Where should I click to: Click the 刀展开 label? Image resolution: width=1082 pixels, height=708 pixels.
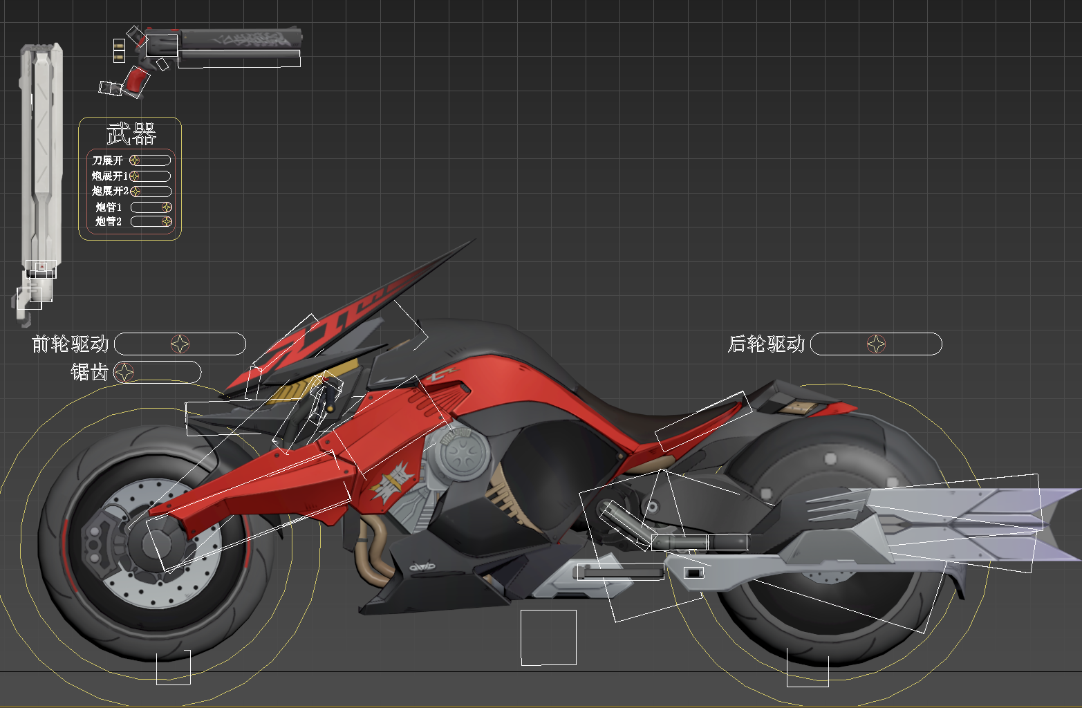[107, 160]
